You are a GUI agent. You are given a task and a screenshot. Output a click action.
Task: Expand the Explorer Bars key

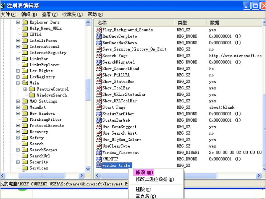coord(18,22)
